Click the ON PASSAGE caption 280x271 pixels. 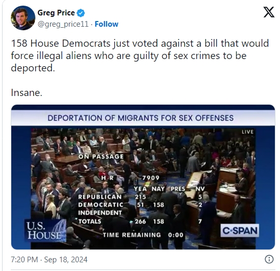pos(101,157)
